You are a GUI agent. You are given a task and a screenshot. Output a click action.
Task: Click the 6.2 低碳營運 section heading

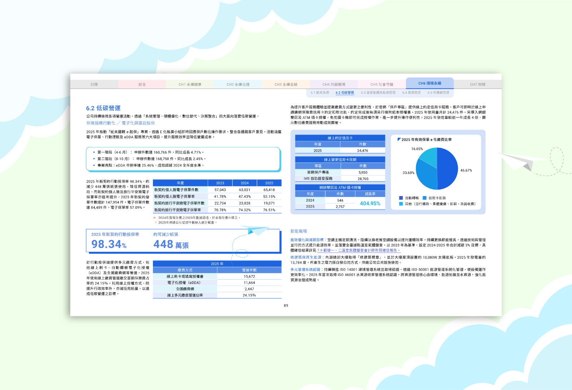pos(103,108)
